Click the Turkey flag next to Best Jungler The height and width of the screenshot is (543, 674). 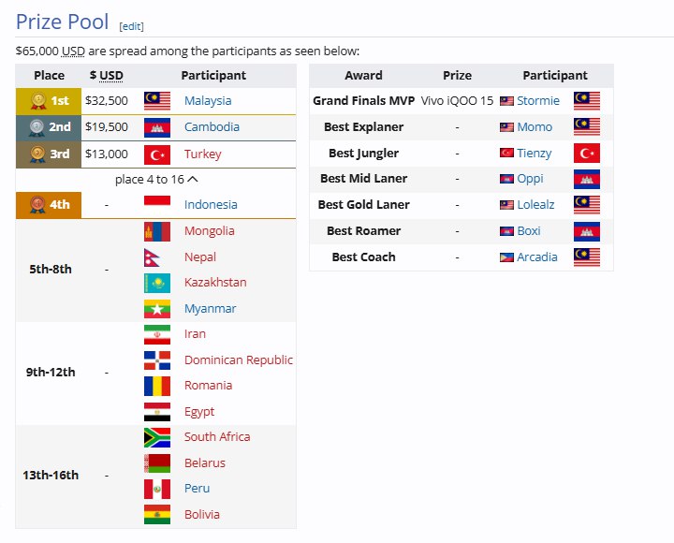pyautogui.click(x=586, y=153)
